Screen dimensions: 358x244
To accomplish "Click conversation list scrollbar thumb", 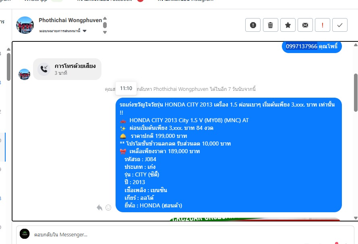I will tap(8, 67).
